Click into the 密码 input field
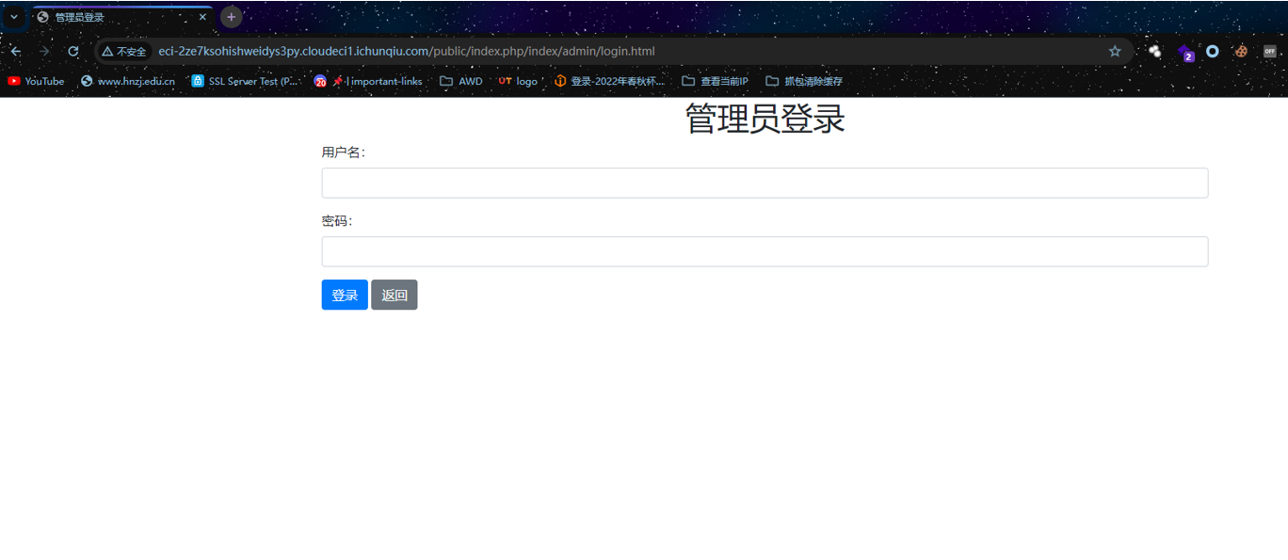 [765, 251]
